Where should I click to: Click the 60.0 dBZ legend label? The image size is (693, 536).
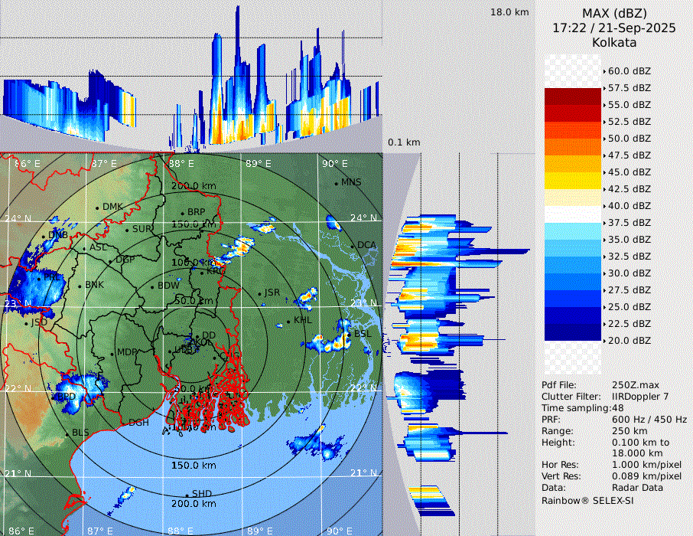tap(630, 71)
